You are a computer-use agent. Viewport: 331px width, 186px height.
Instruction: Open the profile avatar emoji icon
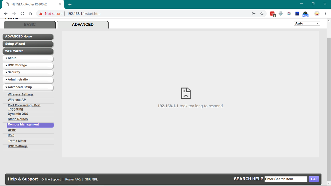click(x=317, y=14)
